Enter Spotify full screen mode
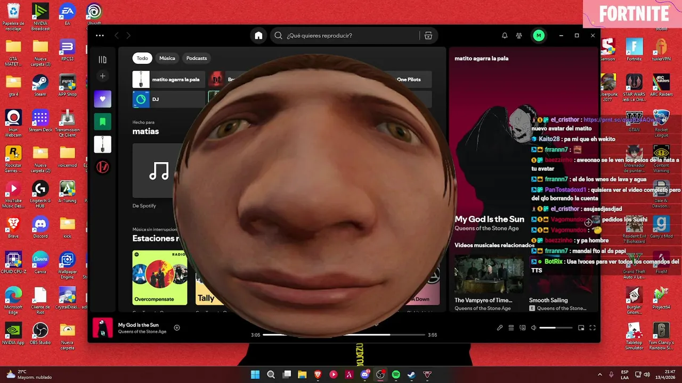This screenshot has width=682, height=383. point(592,328)
